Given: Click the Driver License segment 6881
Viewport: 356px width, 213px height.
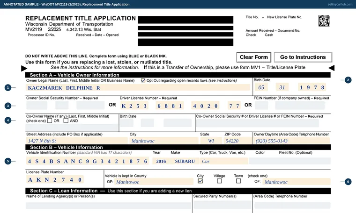Looking at the screenshot, I should (170, 106).
